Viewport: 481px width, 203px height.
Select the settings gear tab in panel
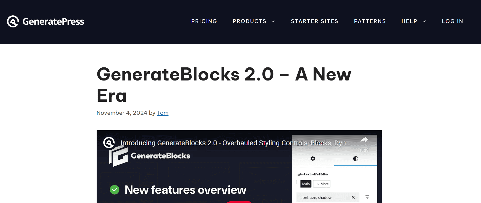pos(313,159)
